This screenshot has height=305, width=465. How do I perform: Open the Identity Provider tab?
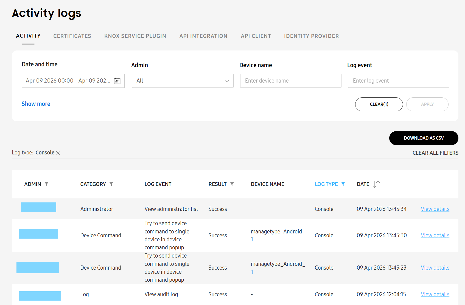[x=311, y=36]
